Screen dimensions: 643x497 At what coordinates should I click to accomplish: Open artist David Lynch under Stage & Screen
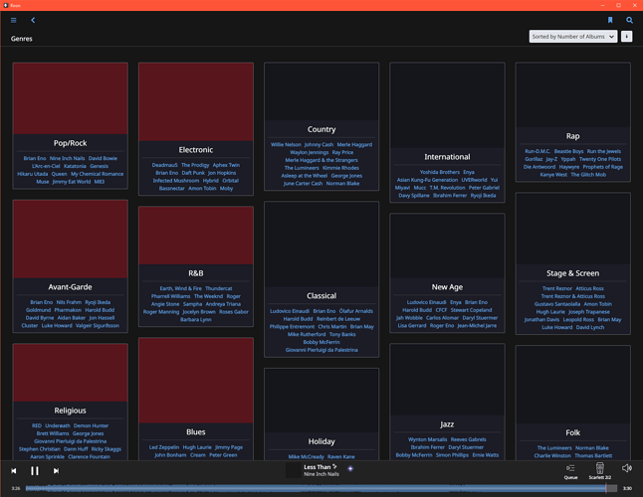pyautogui.click(x=589, y=327)
